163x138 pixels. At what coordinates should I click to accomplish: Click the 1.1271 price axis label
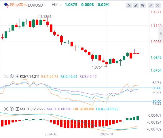click(156, 12)
